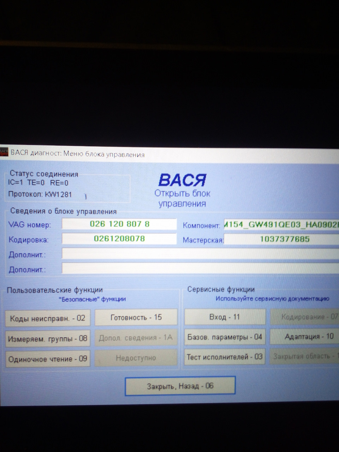339x452 pixels.
Task: Open 'Готовность - 15' readiness function
Action: [136, 317]
